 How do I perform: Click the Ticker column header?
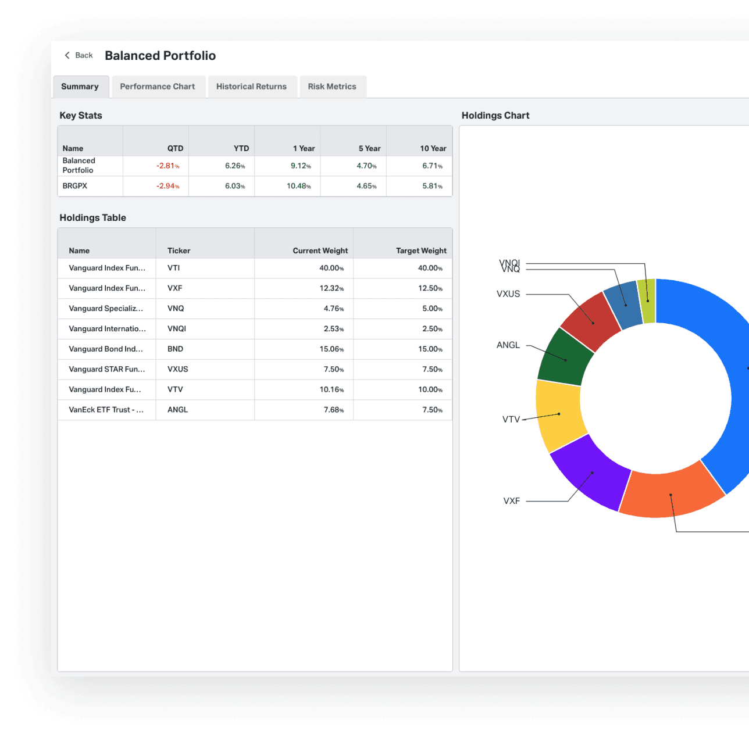point(179,251)
